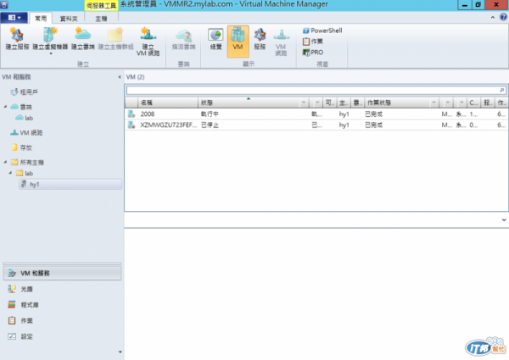Click the search magnifier icon in VM filter box
This screenshot has height=360, width=509.
point(502,90)
